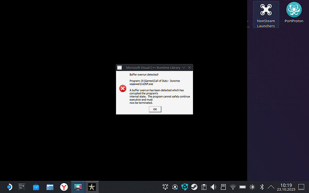Open the NonSteam Launchers desktop shortcut

coord(266,14)
